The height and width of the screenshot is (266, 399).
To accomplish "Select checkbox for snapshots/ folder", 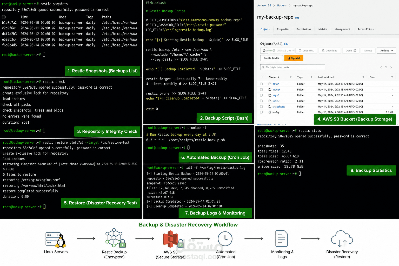I will 261,107.
